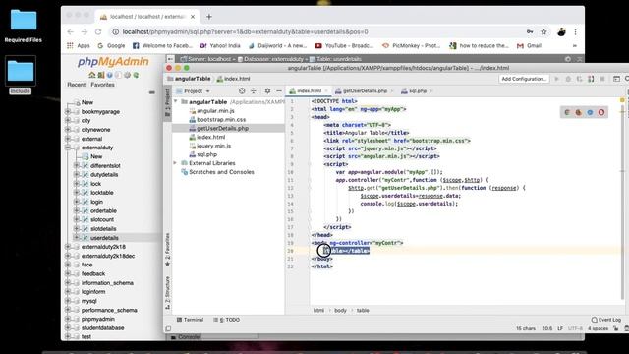Click the Debug bug icon in IDE toolbar
Screen dimensions: 629x354
coord(568,79)
